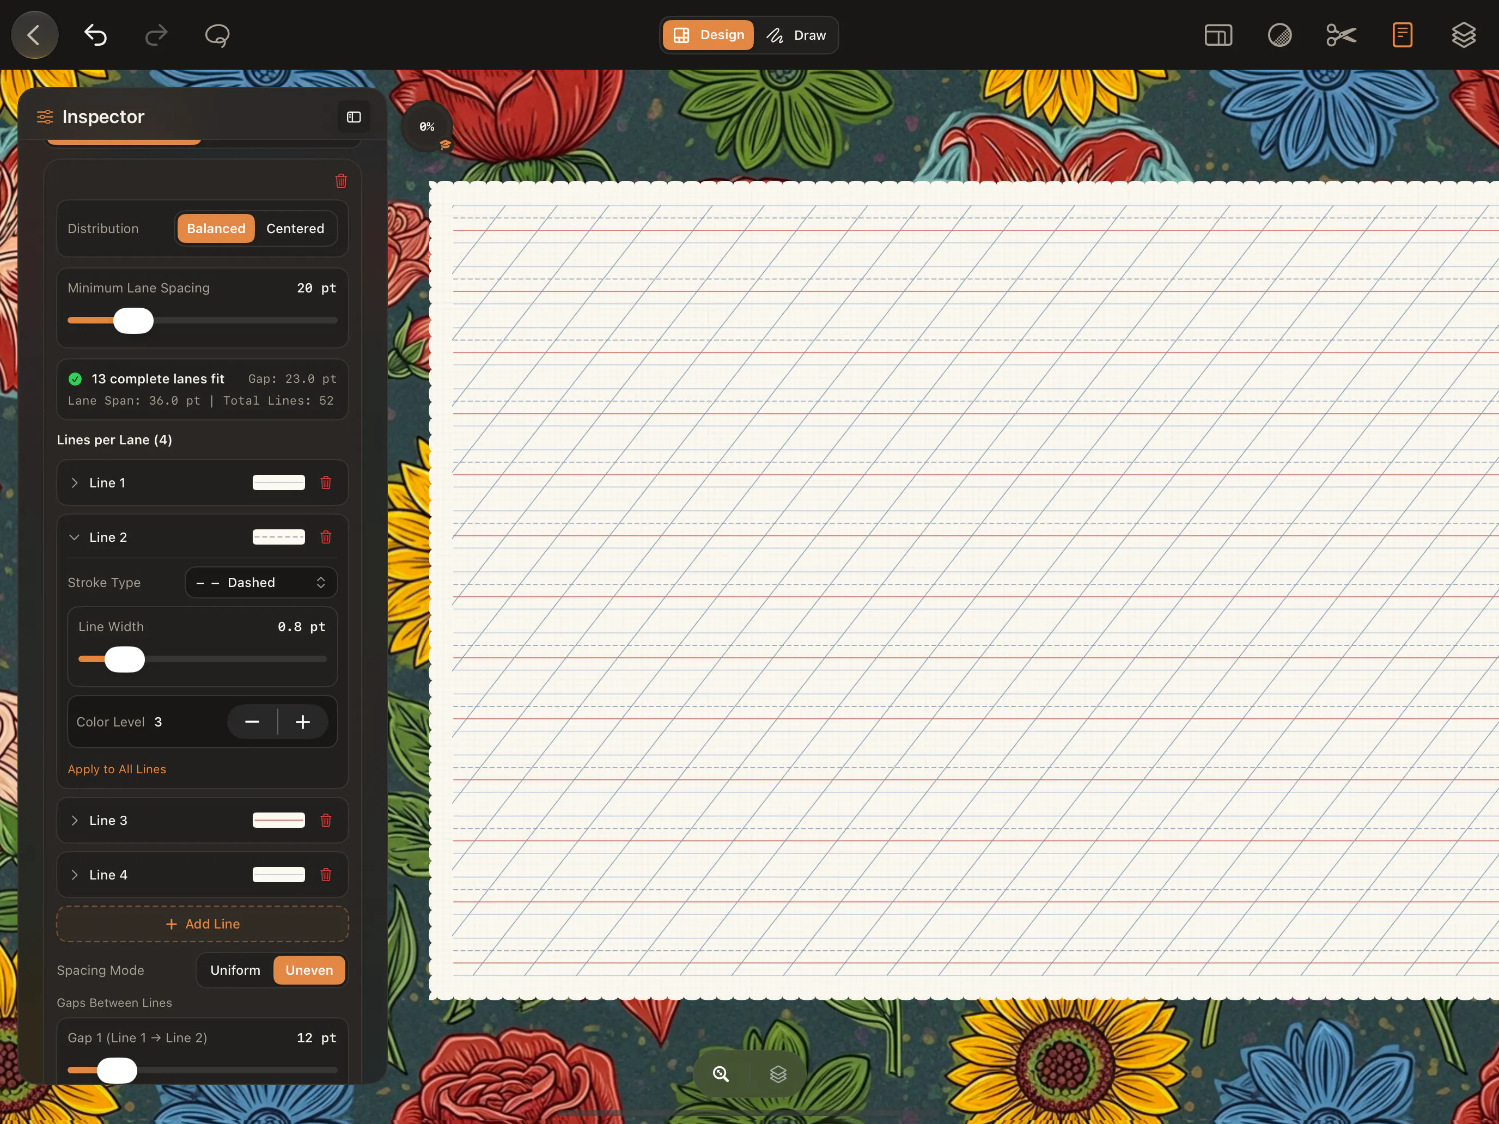Decrease Color Level with minus button

pos(252,722)
